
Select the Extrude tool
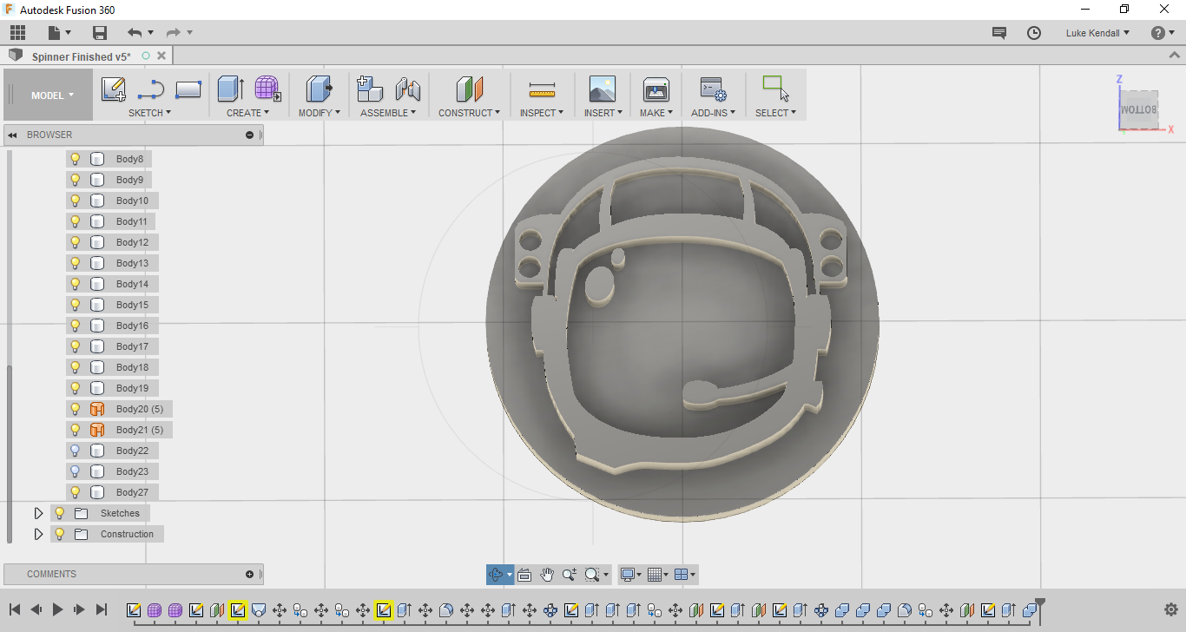pyautogui.click(x=230, y=89)
